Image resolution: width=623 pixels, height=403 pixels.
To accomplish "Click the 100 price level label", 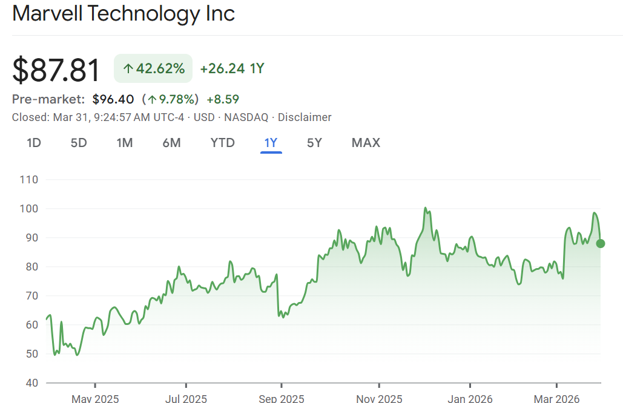I will [x=29, y=209].
